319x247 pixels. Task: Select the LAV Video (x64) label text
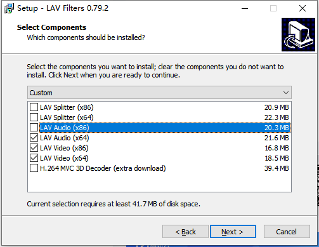tap(64, 158)
